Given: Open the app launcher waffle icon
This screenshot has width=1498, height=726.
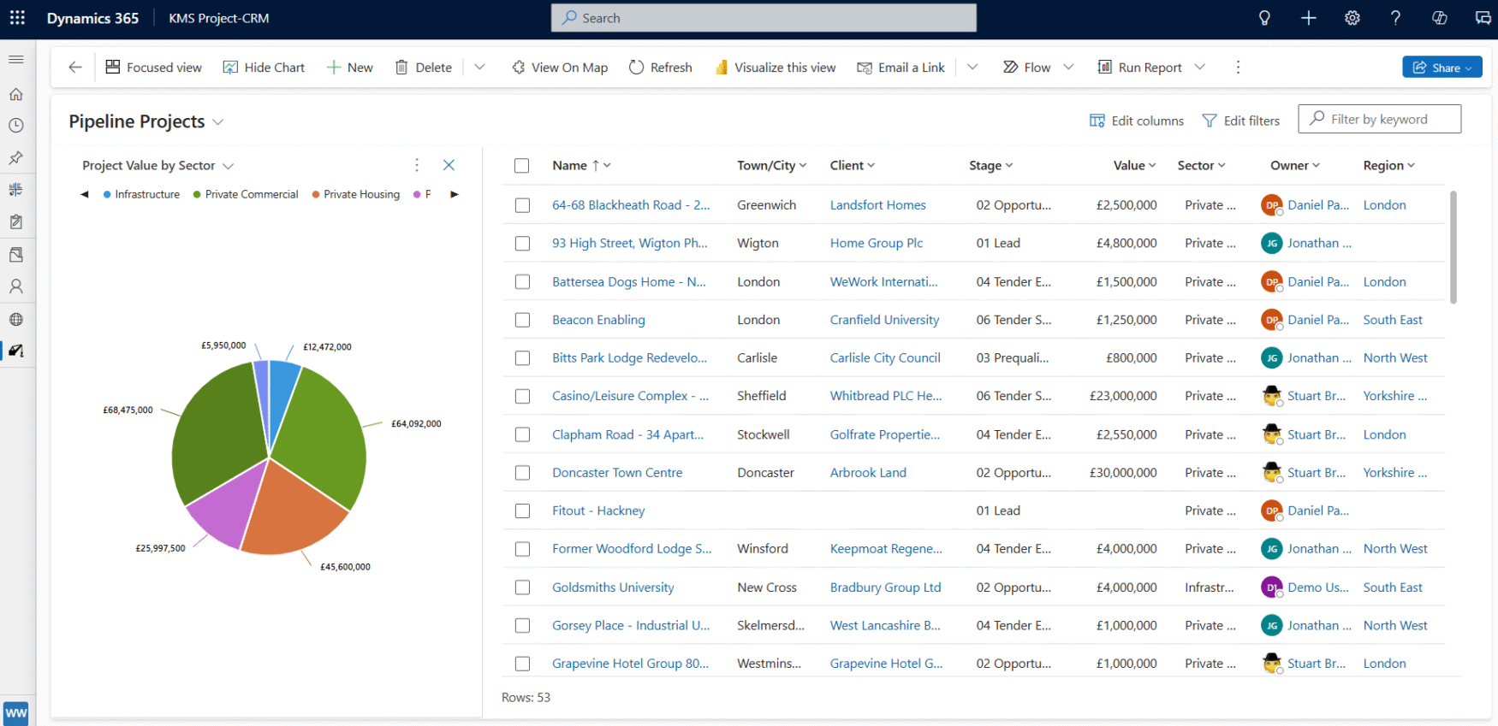Looking at the screenshot, I should (17, 18).
